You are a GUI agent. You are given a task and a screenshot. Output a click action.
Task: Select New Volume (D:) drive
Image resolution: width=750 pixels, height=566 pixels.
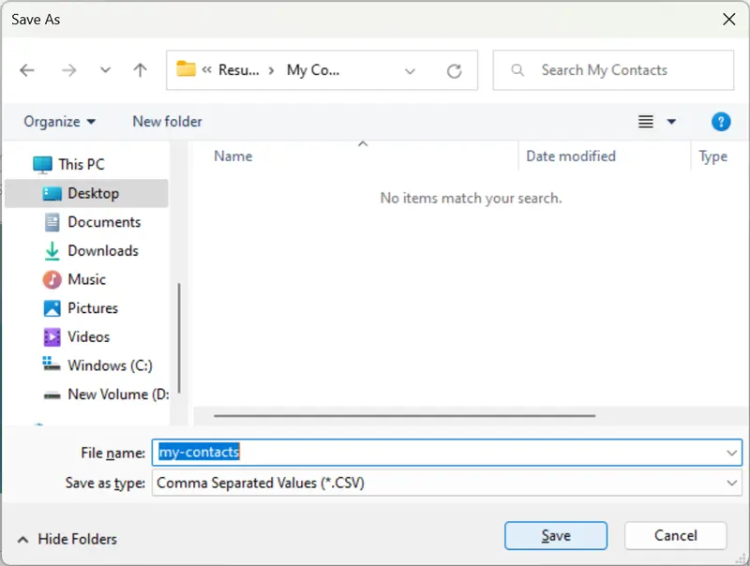click(86, 394)
